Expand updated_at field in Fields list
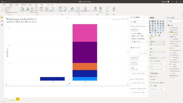Viewport: 183px width, 103px height. point(168,76)
